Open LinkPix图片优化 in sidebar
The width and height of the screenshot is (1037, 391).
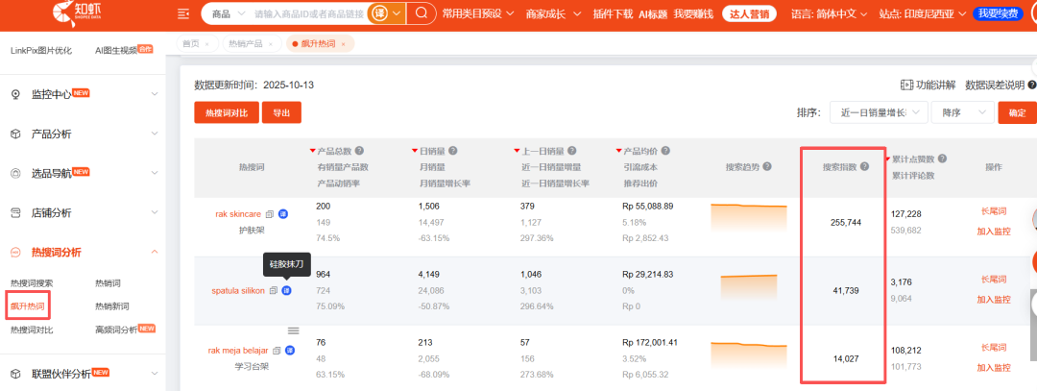(41, 50)
